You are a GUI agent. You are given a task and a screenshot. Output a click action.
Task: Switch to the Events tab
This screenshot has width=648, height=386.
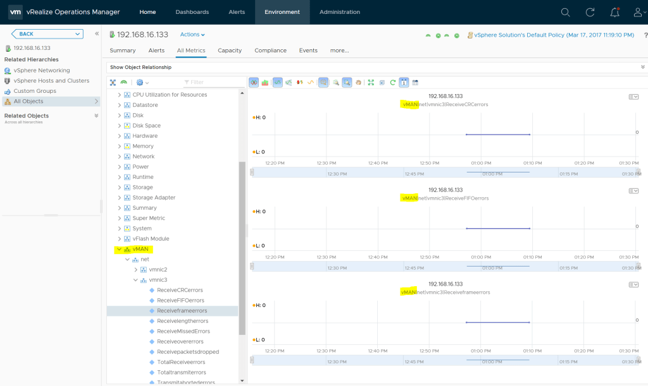(308, 51)
